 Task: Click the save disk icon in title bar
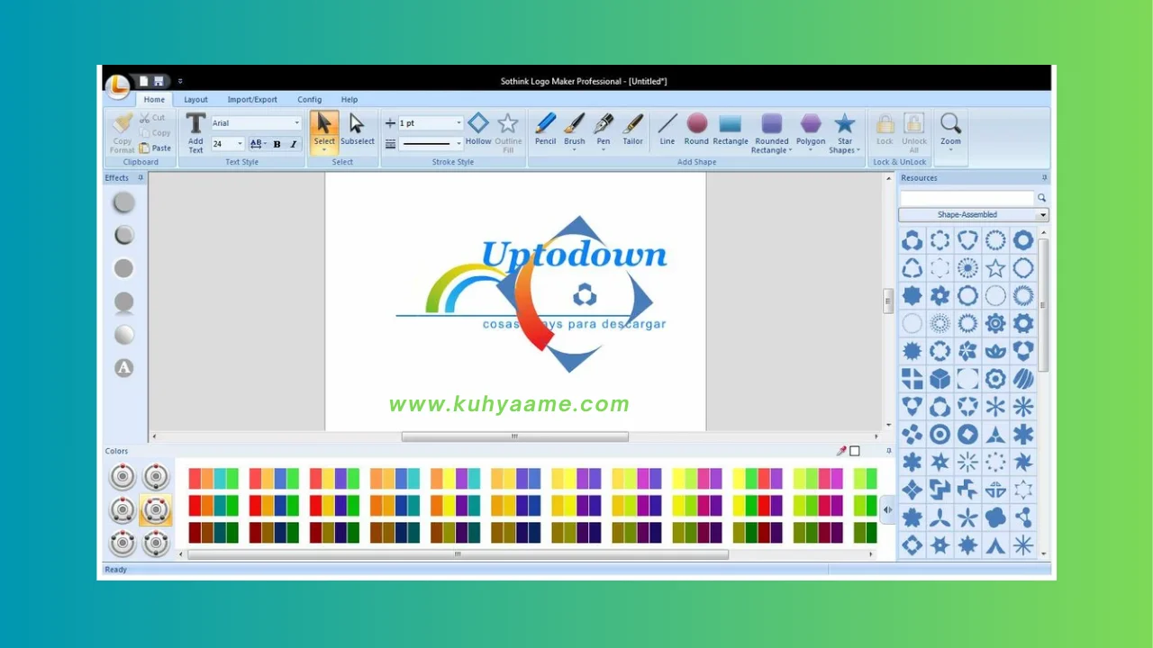tap(159, 81)
